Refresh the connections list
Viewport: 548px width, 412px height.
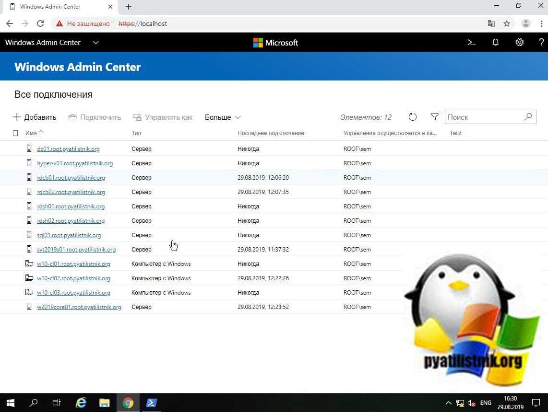(x=412, y=117)
